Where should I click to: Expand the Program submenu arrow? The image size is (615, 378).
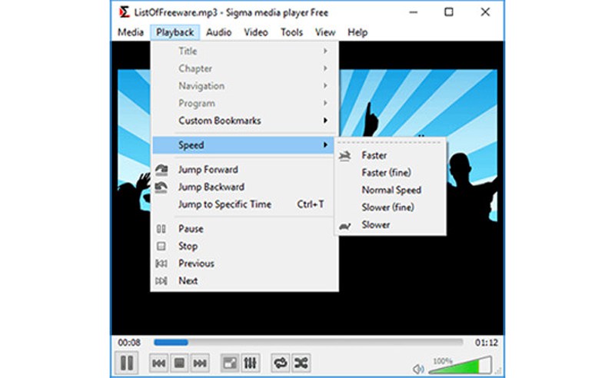click(x=325, y=103)
